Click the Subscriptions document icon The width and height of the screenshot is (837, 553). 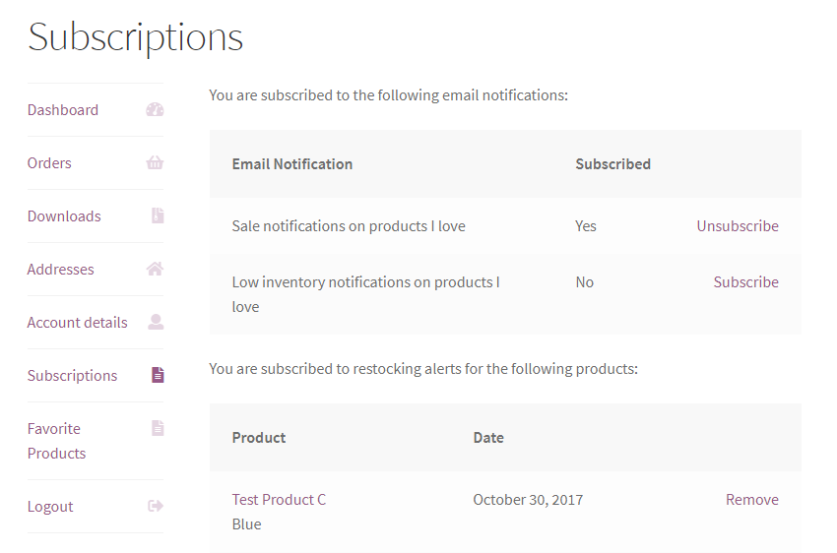[157, 376]
